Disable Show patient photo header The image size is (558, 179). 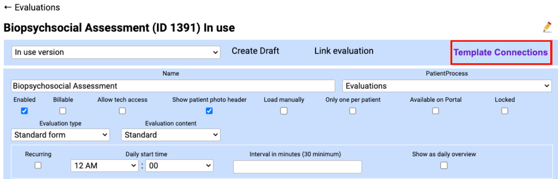(209, 111)
